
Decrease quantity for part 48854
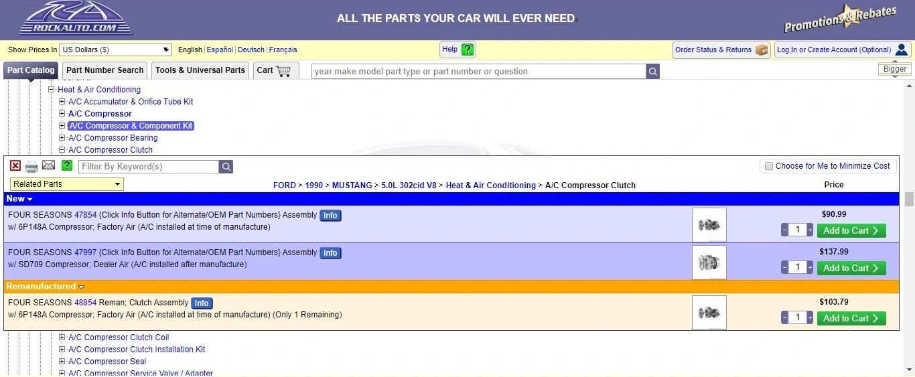pos(784,318)
